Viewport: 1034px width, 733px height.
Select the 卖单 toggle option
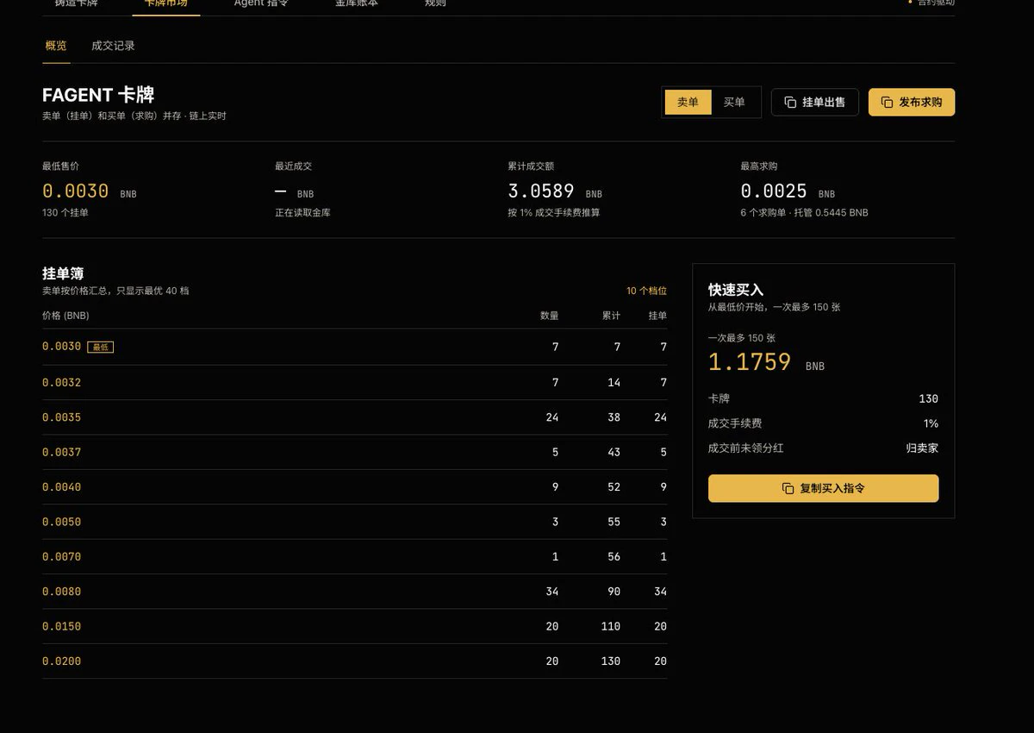[x=688, y=103]
